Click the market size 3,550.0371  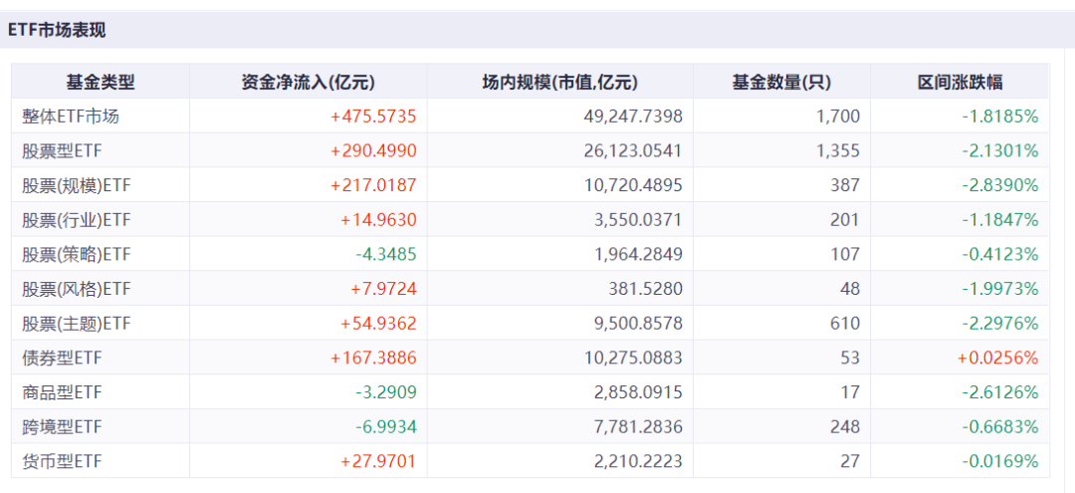(x=640, y=220)
